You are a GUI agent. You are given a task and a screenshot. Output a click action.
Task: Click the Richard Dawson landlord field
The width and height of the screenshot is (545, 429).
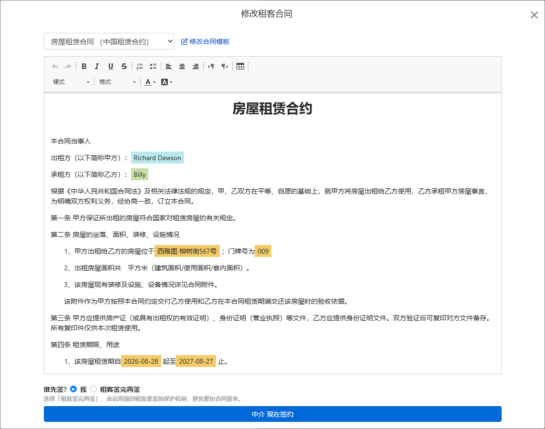157,158
